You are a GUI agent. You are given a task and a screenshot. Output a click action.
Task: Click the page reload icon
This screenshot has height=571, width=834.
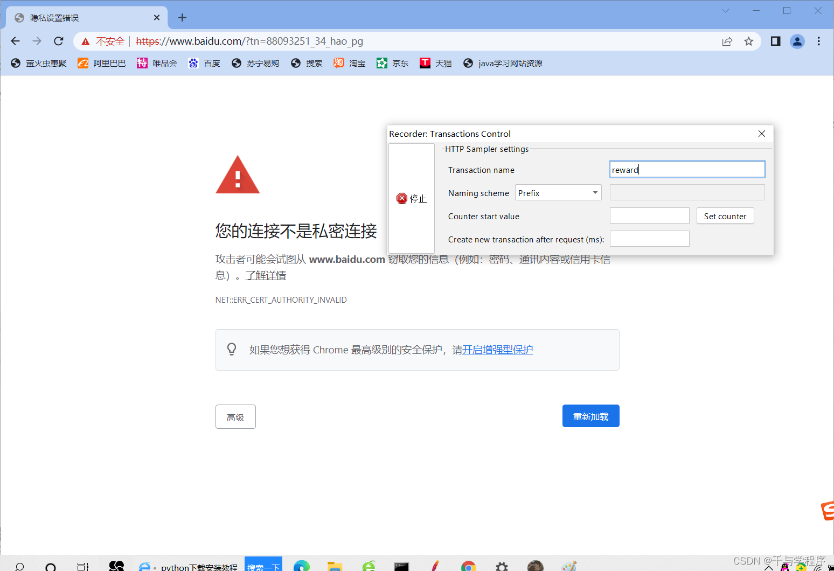(58, 41)
